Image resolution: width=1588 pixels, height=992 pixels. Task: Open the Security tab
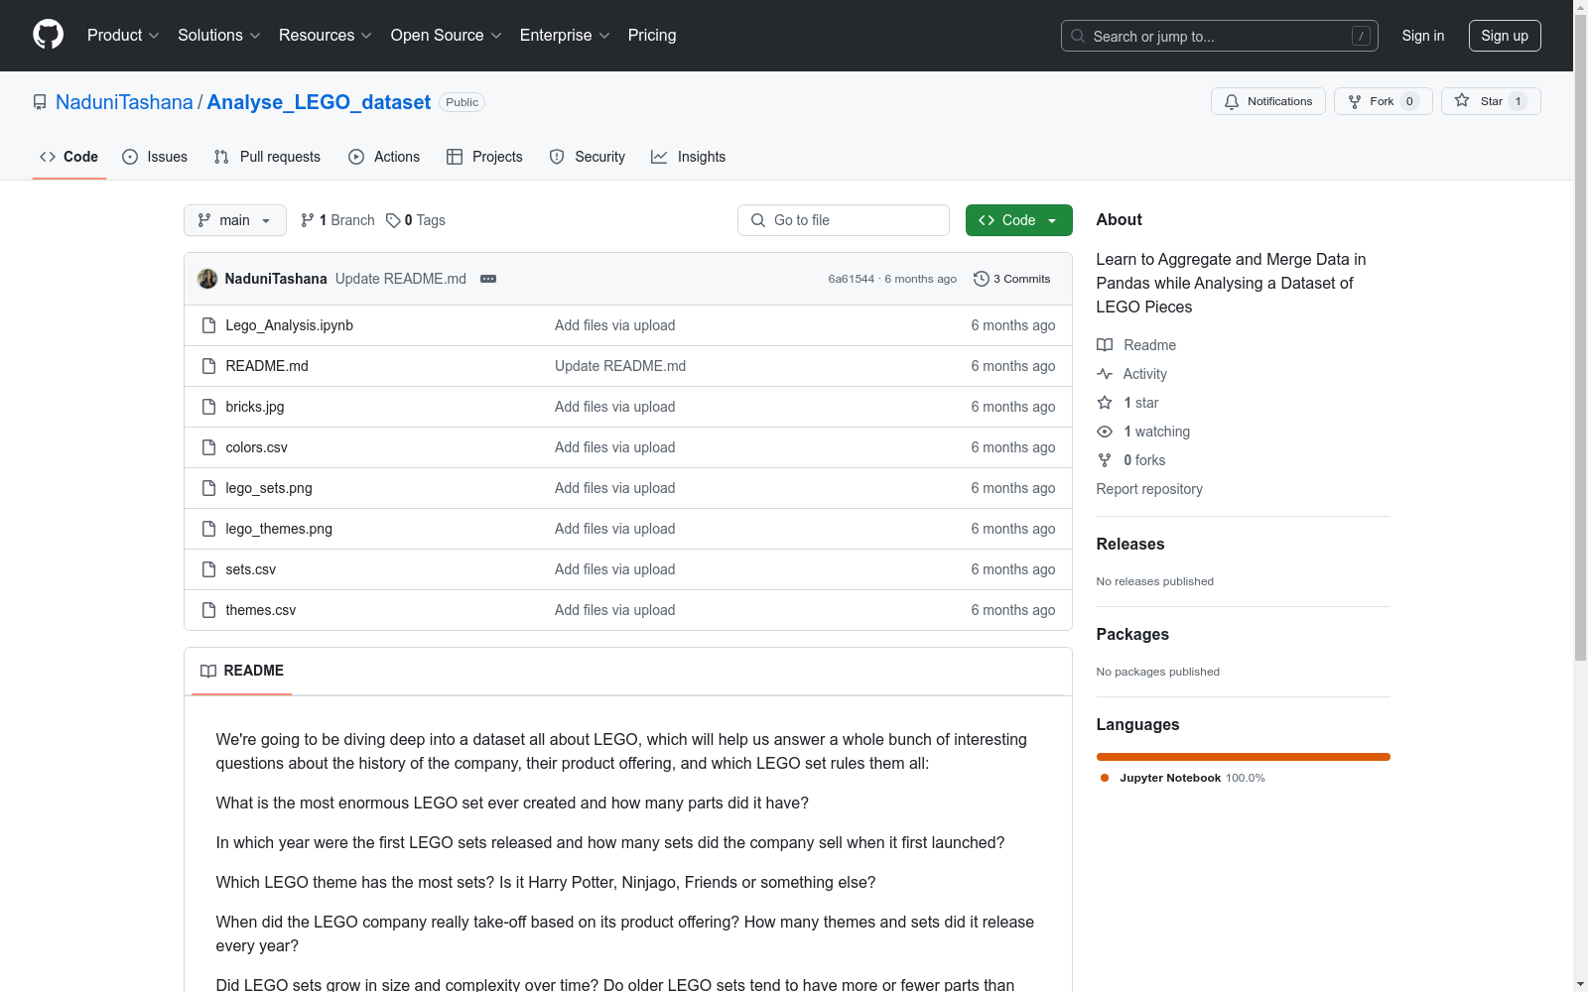tap(588, 157)
